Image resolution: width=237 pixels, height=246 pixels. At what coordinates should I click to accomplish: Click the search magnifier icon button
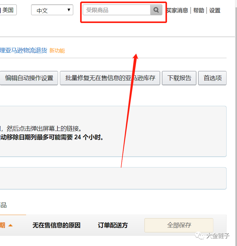click(x=156, y=10)
